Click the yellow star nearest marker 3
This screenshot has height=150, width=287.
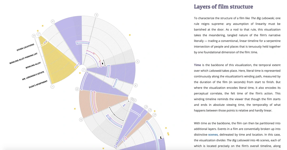pyautogui.click(x=43, y=26)
